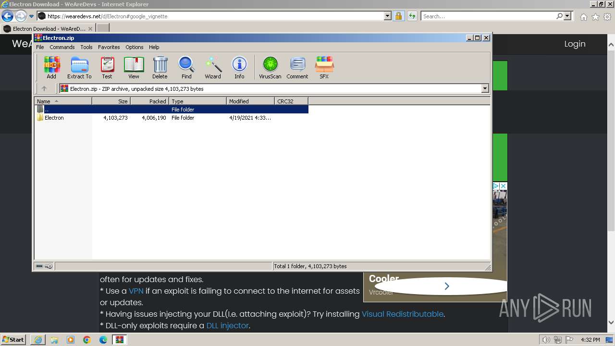
Task: Open Edge from the taskbar
Action: coord(103,340)
